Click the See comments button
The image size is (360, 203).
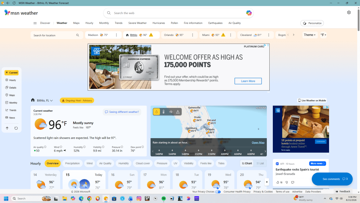coord(332,179)
